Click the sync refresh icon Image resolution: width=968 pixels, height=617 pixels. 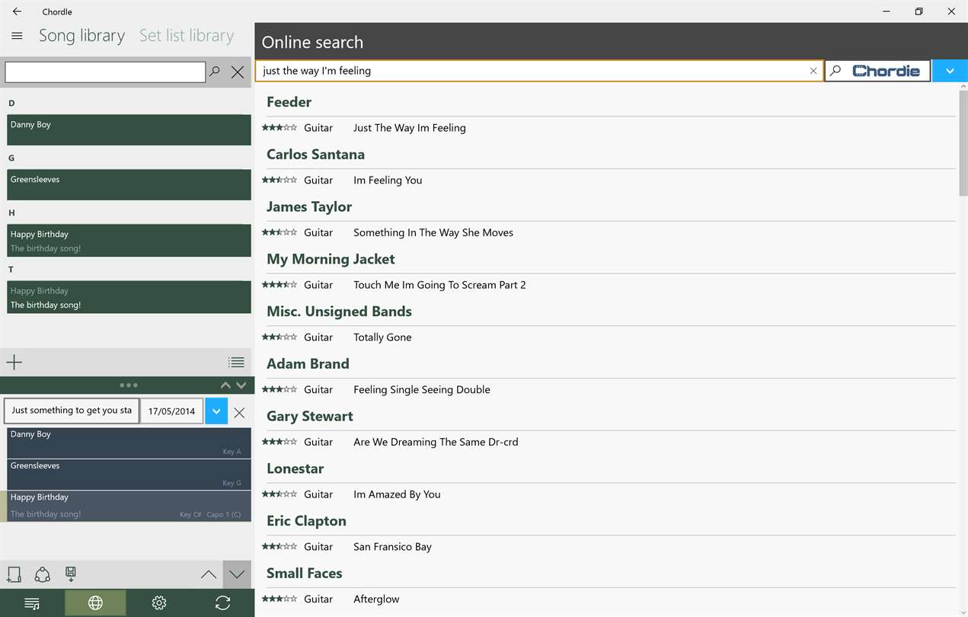pos(222,603)
